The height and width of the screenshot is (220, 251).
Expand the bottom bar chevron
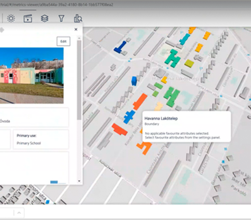(x=19, y=213)
